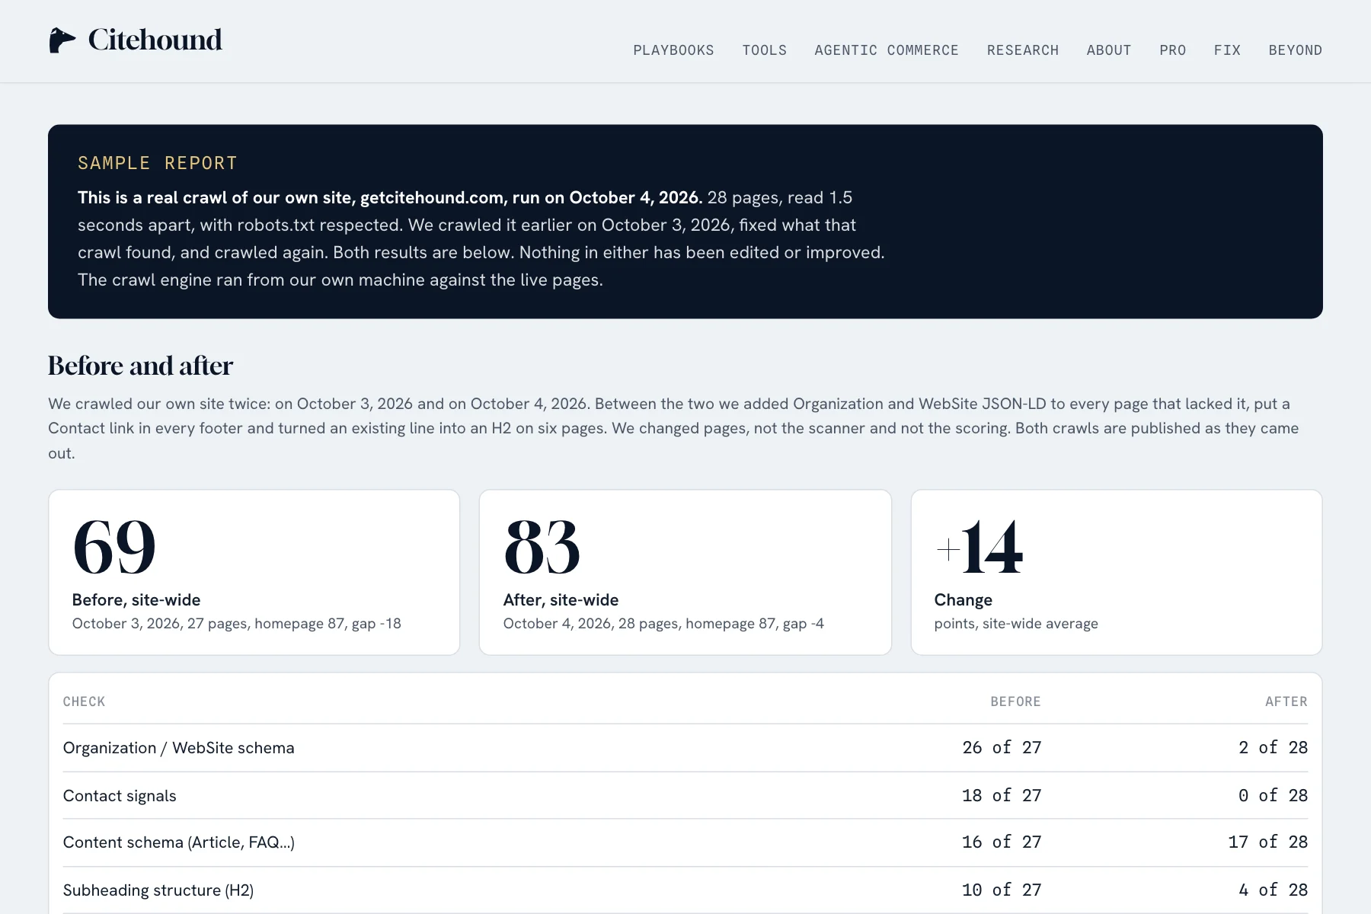Visit the Research nav item
Viewport: 1371px width, 914px height.
(x=1022, y=50)
